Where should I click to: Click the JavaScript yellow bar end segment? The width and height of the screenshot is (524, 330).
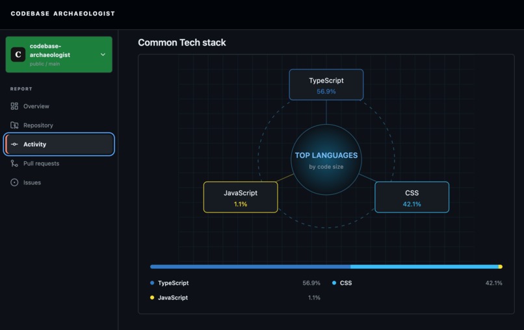tap(501, 266)
